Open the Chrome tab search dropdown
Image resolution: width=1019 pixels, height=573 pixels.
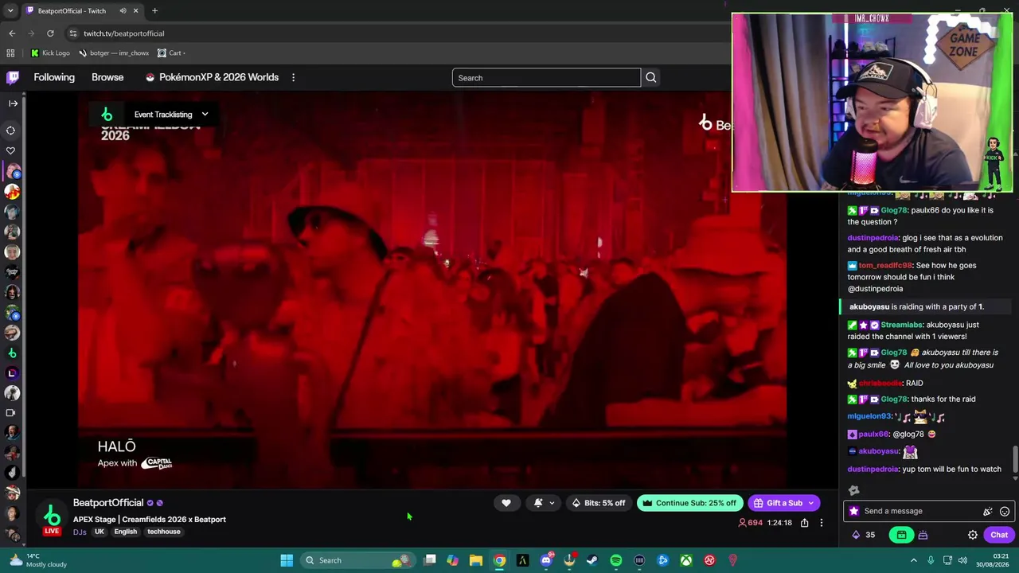click(10, 11)
